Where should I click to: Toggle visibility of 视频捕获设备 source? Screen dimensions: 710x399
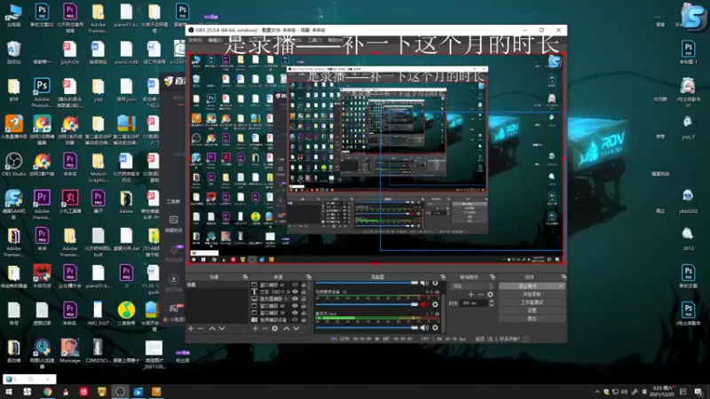click(296, 319)
